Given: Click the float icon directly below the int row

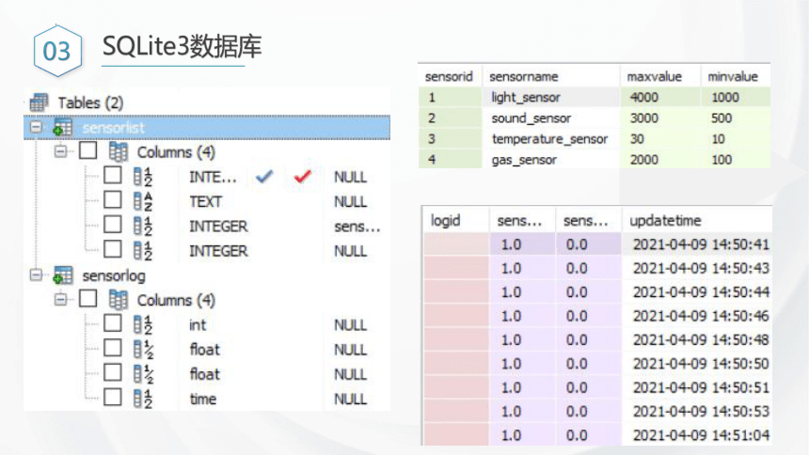Looking at the screenshot, I should click(142, 350).
